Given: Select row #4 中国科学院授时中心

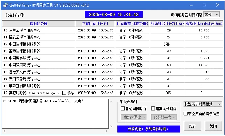Looking at the screenshot, I should point(113,58).
